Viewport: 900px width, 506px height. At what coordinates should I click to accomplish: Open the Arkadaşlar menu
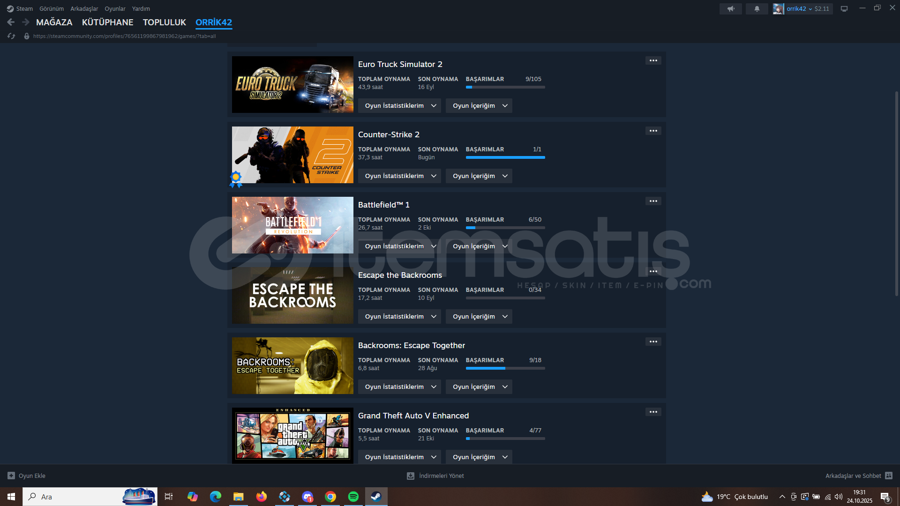point(84,8)
